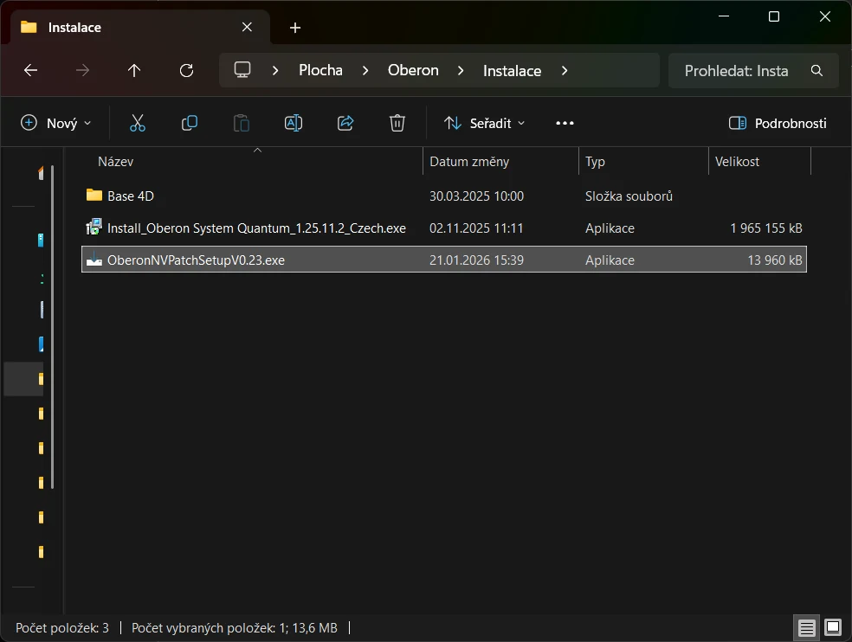Open more options ellipsis menu
The width and height of the screenshot is (852, 642).
point(565,123)
